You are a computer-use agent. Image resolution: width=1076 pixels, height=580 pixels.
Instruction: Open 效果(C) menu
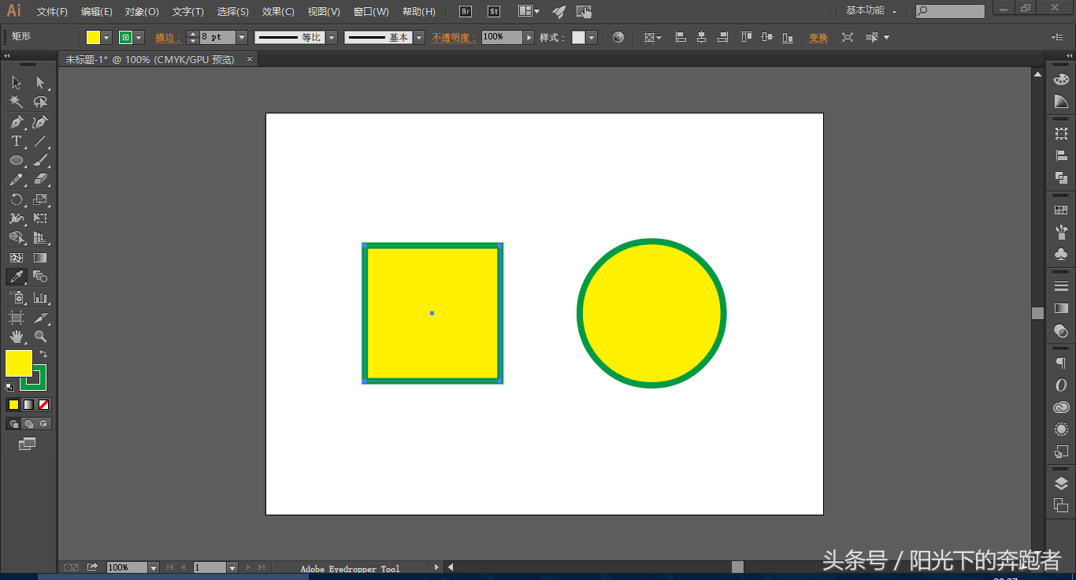tap(278, 12)
